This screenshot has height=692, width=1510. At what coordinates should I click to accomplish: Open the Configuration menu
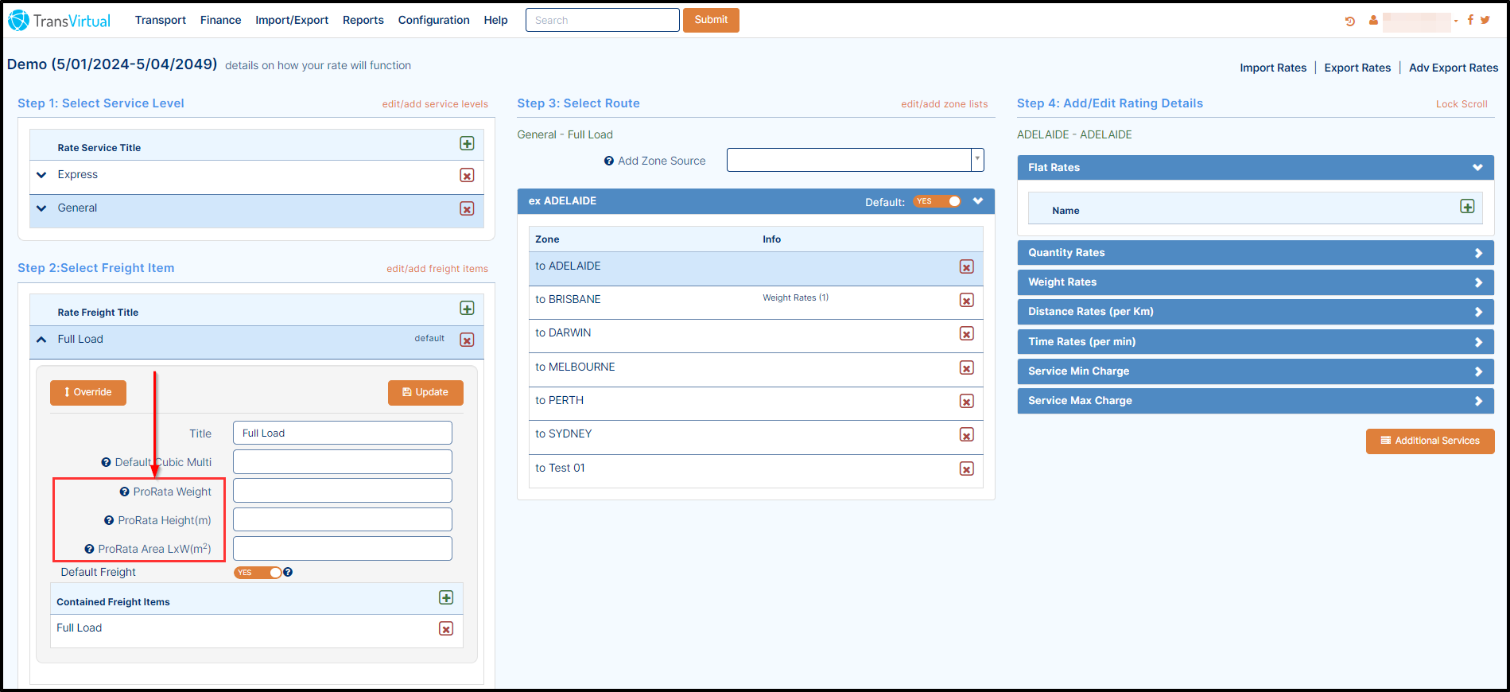coord(433,20)
